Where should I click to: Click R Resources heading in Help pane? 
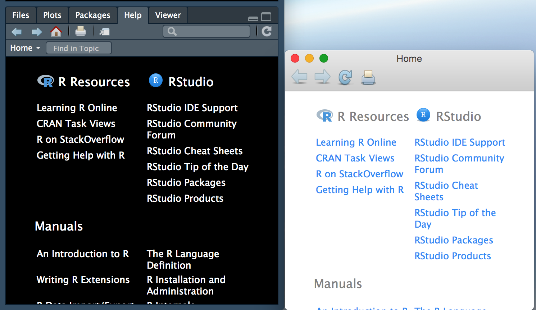pyautogui.click(x=94, y=82)
